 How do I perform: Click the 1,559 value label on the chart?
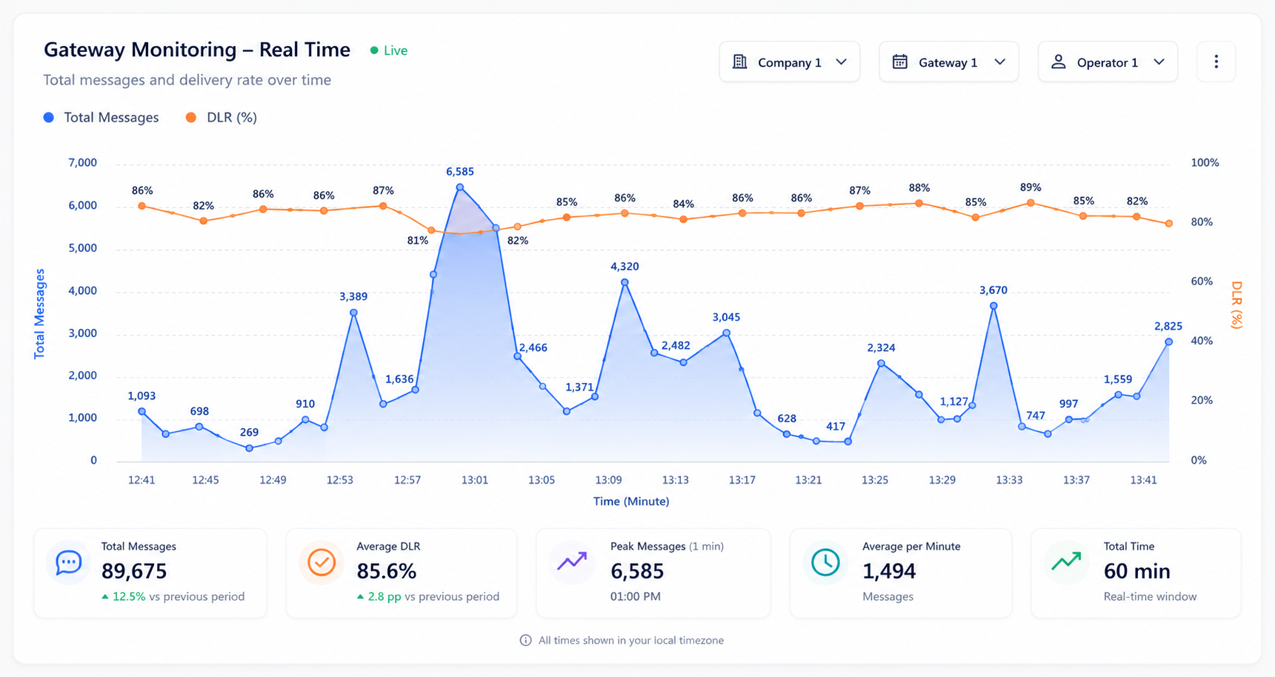coord(1118,379)
